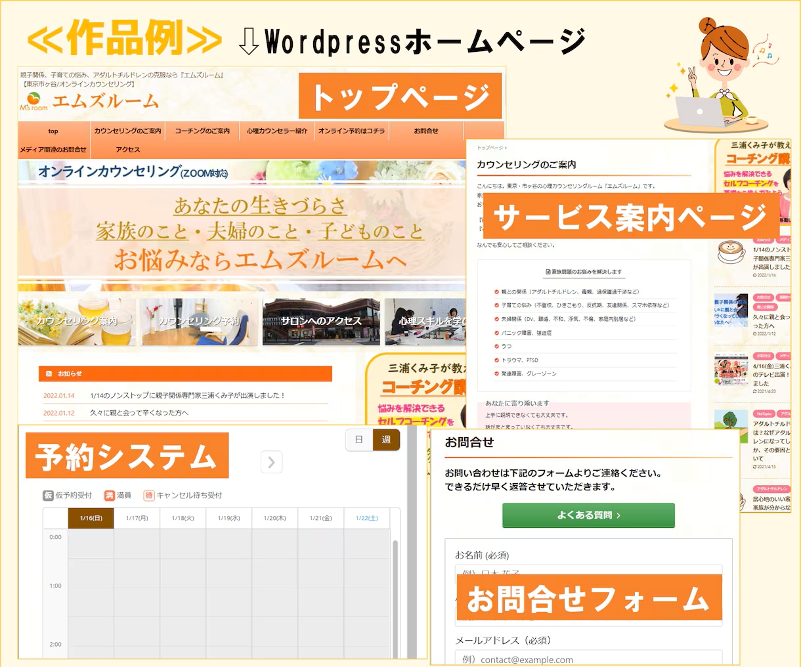Click 家族問題のお悩みを解決します box heading

coord(584,271)
